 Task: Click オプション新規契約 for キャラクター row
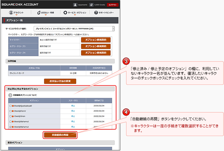[96, 40]
